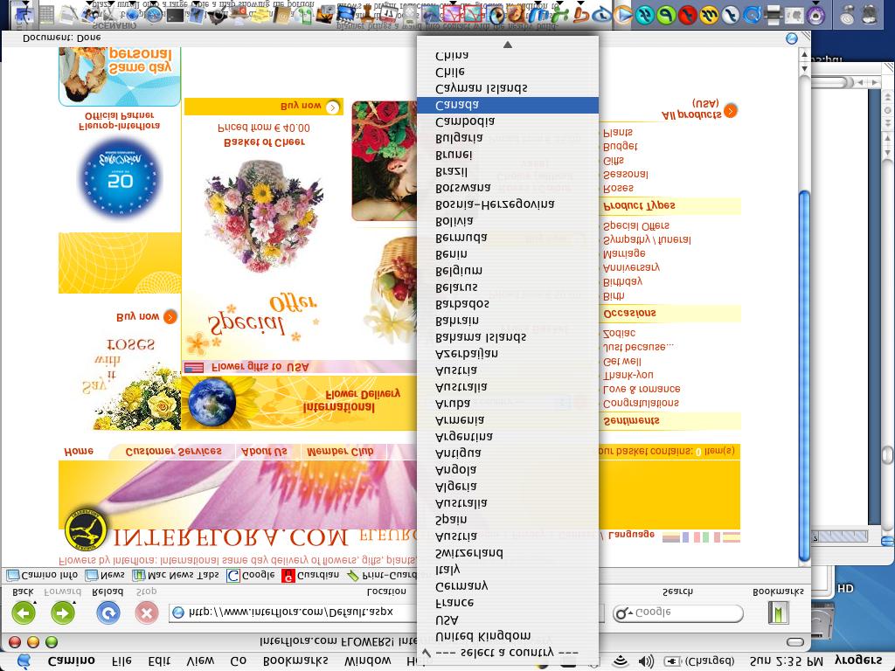Viewport: 895px width, 671px height.
Task: Click the Finder icon in the Dock
Action: (24, 14)
